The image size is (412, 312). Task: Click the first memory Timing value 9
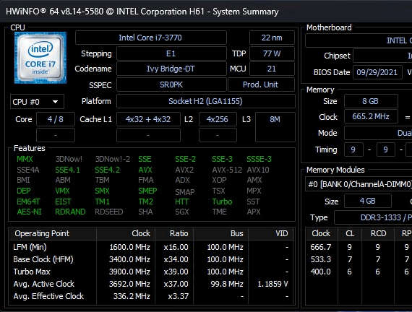click(x=353, y=149)
